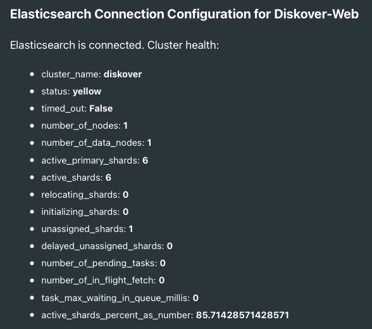Viewport: 372px width, 329px height.
Task: Select the cluster_name diskover entry
Action: coord(92,74)
